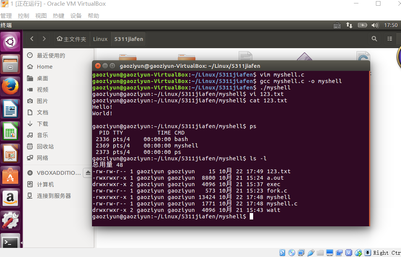401x257 pixels.
Task: Launch LibreOffice Writer from the dock
Action: coord(10,109)
